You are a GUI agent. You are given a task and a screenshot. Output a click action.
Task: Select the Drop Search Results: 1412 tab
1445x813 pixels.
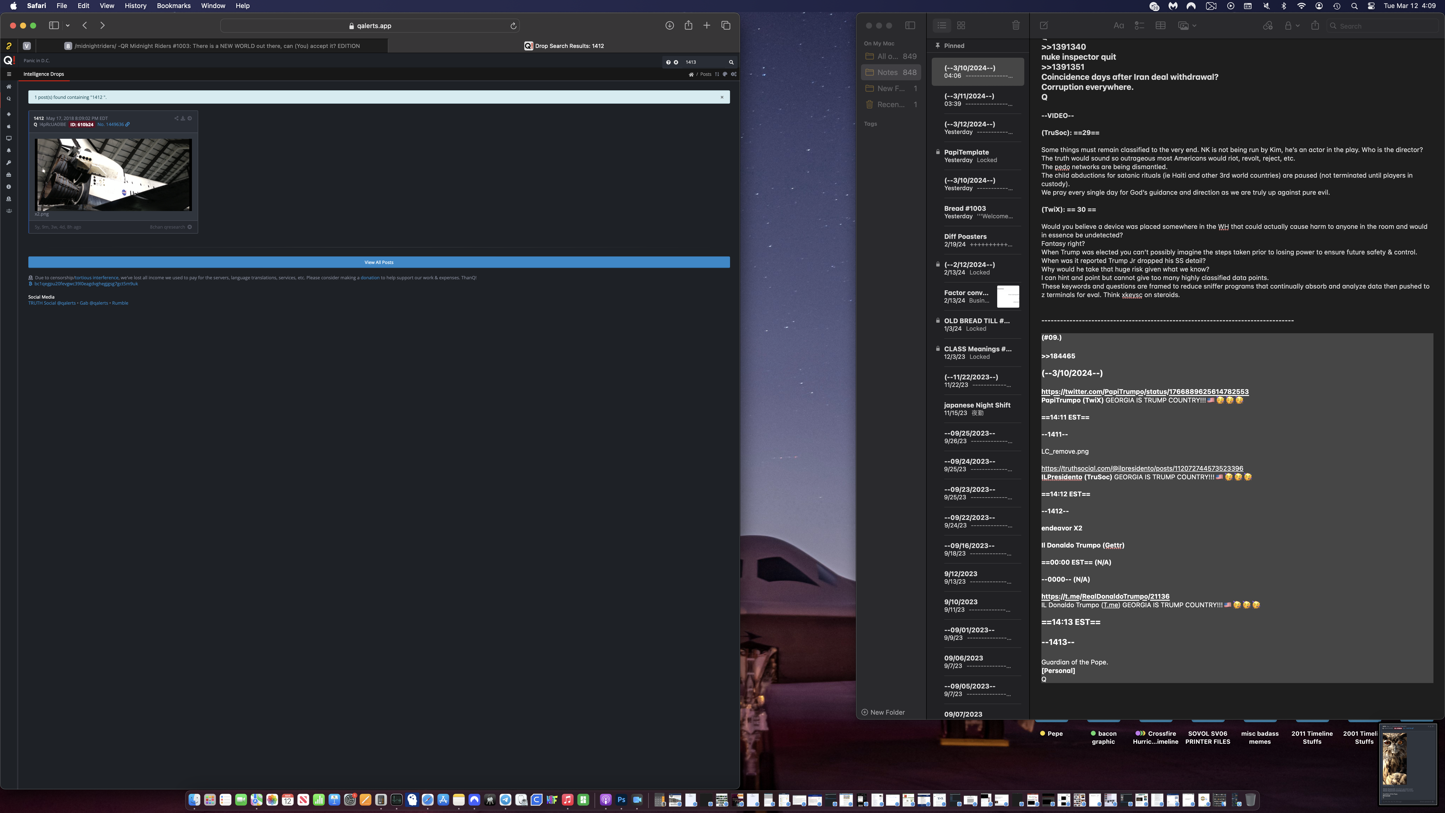(x=564, y=46)
